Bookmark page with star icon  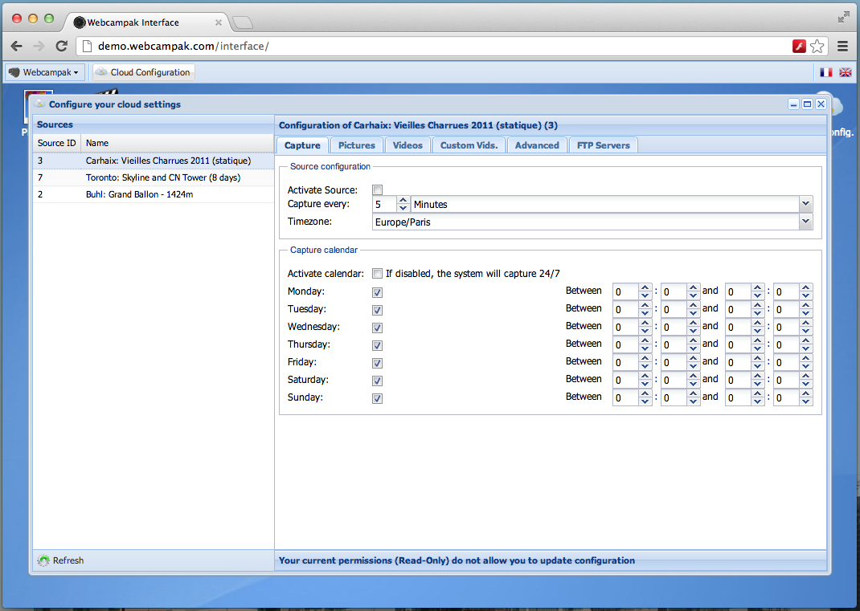(x=817, y=46)
